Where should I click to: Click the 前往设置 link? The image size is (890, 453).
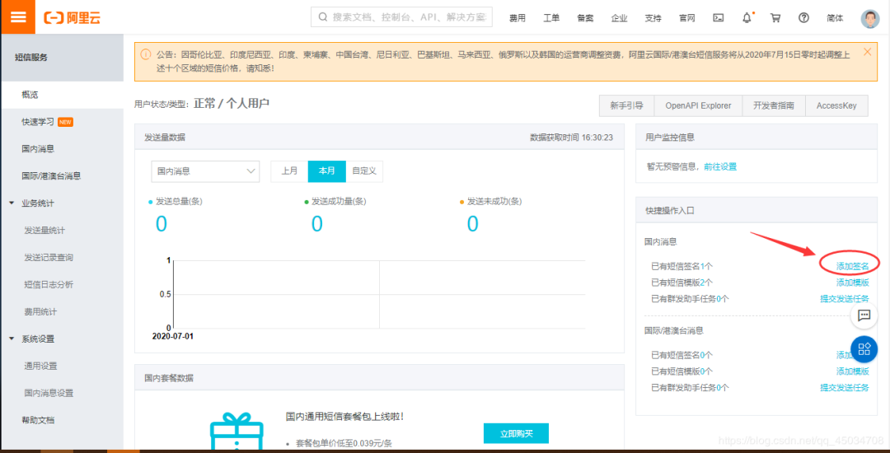coord(720,166)
